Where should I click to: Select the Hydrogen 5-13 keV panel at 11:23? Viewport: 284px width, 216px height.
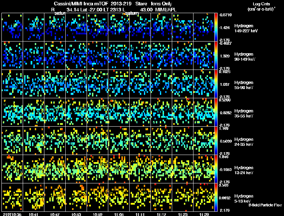(x=183, y=197)
